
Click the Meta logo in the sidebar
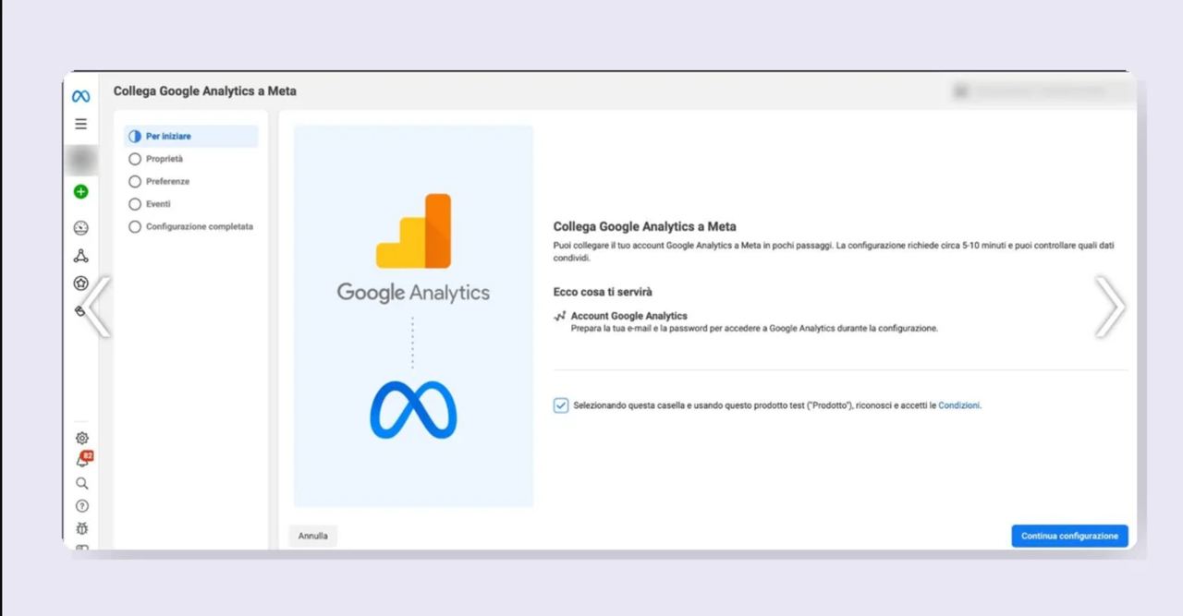coord(80,96)
